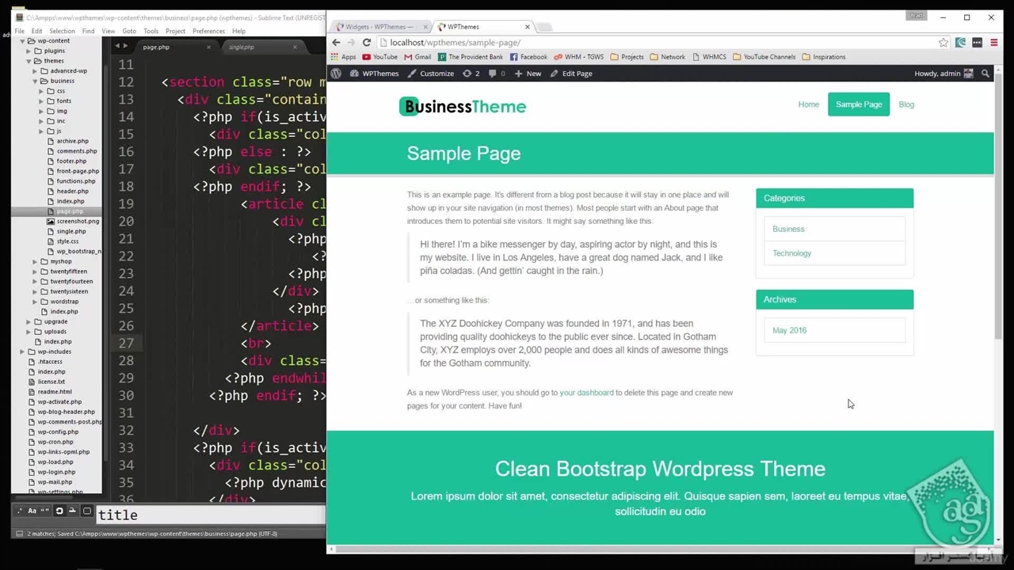Click the Blog navigation link
This screenshot has height=570, width=1014.
click(906, 104)
